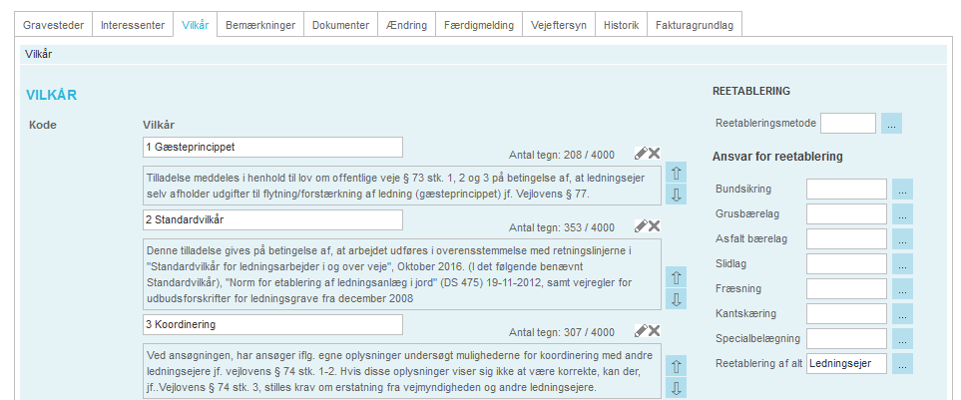
Task: Open lookup for Reetablering af alt
Action: point(902,364)
